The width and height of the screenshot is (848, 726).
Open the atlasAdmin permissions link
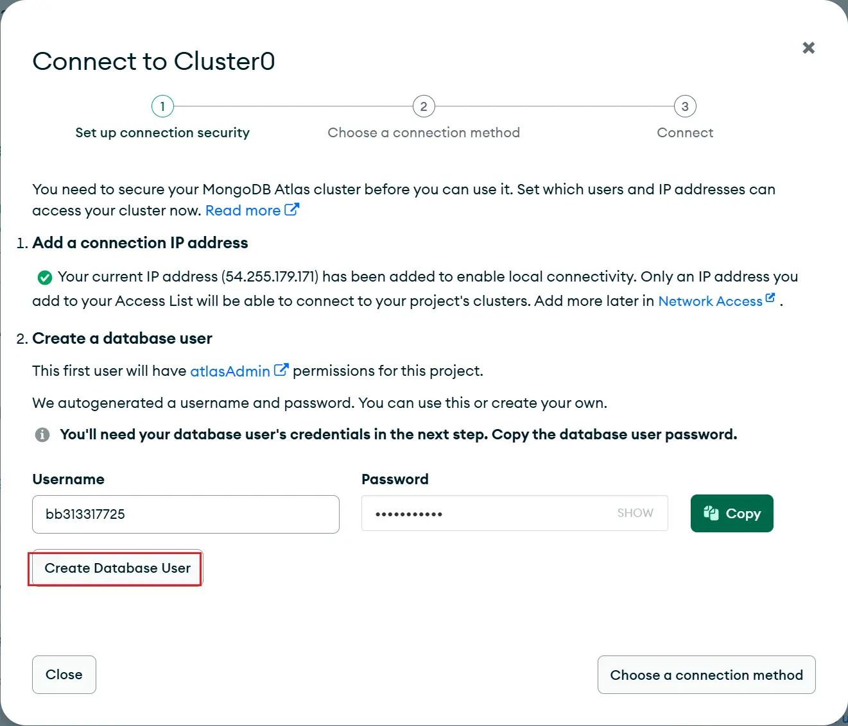click(x=230, y=371)
